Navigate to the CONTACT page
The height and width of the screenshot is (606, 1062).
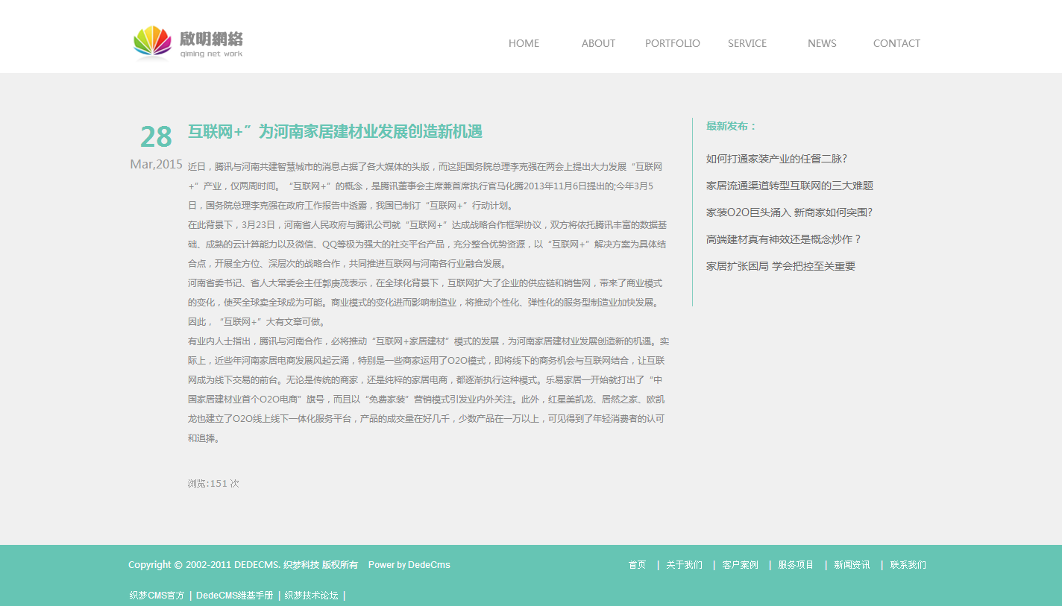896,43
